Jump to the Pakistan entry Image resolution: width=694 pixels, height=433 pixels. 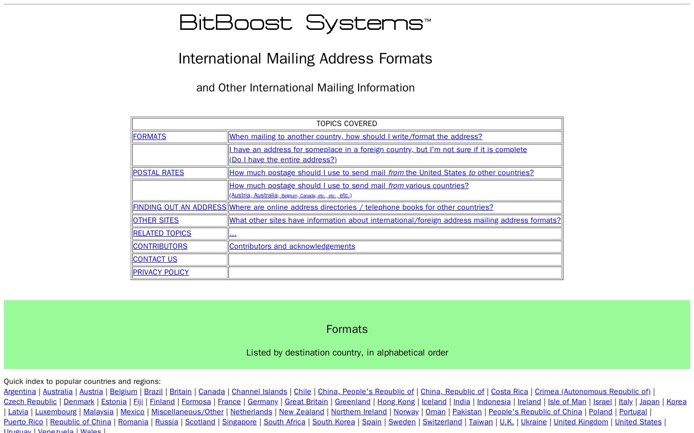(x=467, y=412)
